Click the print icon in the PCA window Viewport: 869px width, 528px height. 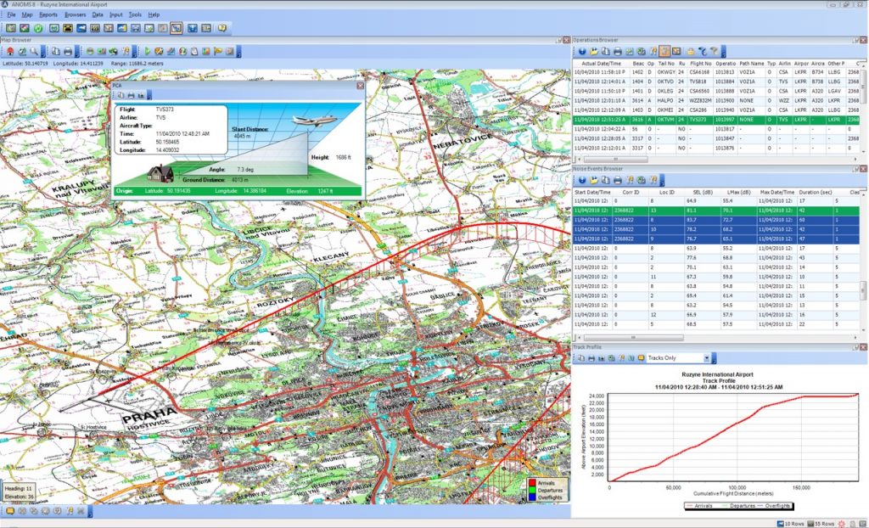click(x=131, y=95)
